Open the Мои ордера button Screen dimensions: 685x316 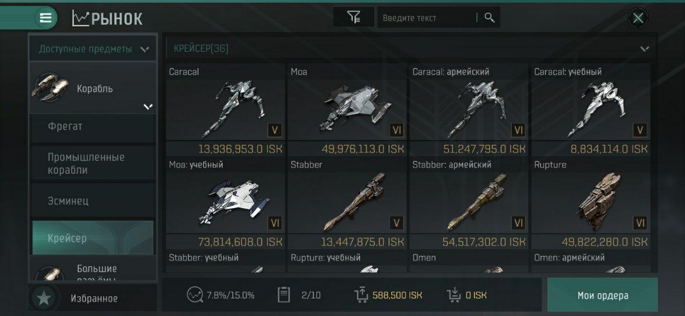[x=603, y=295]
